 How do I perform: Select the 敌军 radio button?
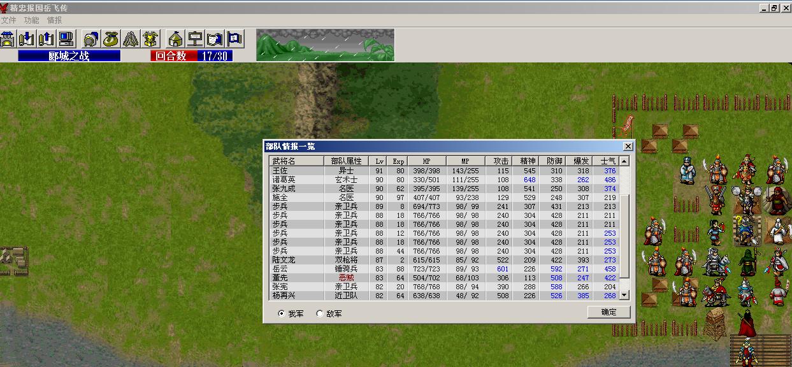(329, 313)
